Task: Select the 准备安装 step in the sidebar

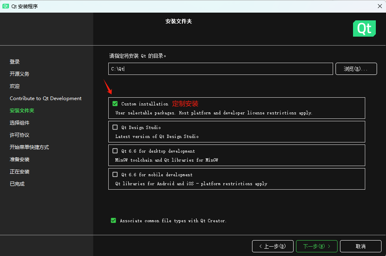Action: click(x=20, y=160)
